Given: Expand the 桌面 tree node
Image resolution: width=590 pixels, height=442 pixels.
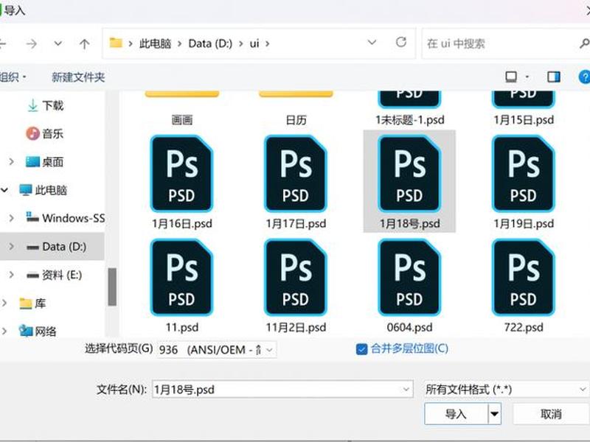Looking at the screenshot, I should coord(11,162).
